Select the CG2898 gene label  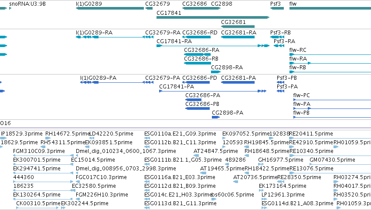click(221, 4)
